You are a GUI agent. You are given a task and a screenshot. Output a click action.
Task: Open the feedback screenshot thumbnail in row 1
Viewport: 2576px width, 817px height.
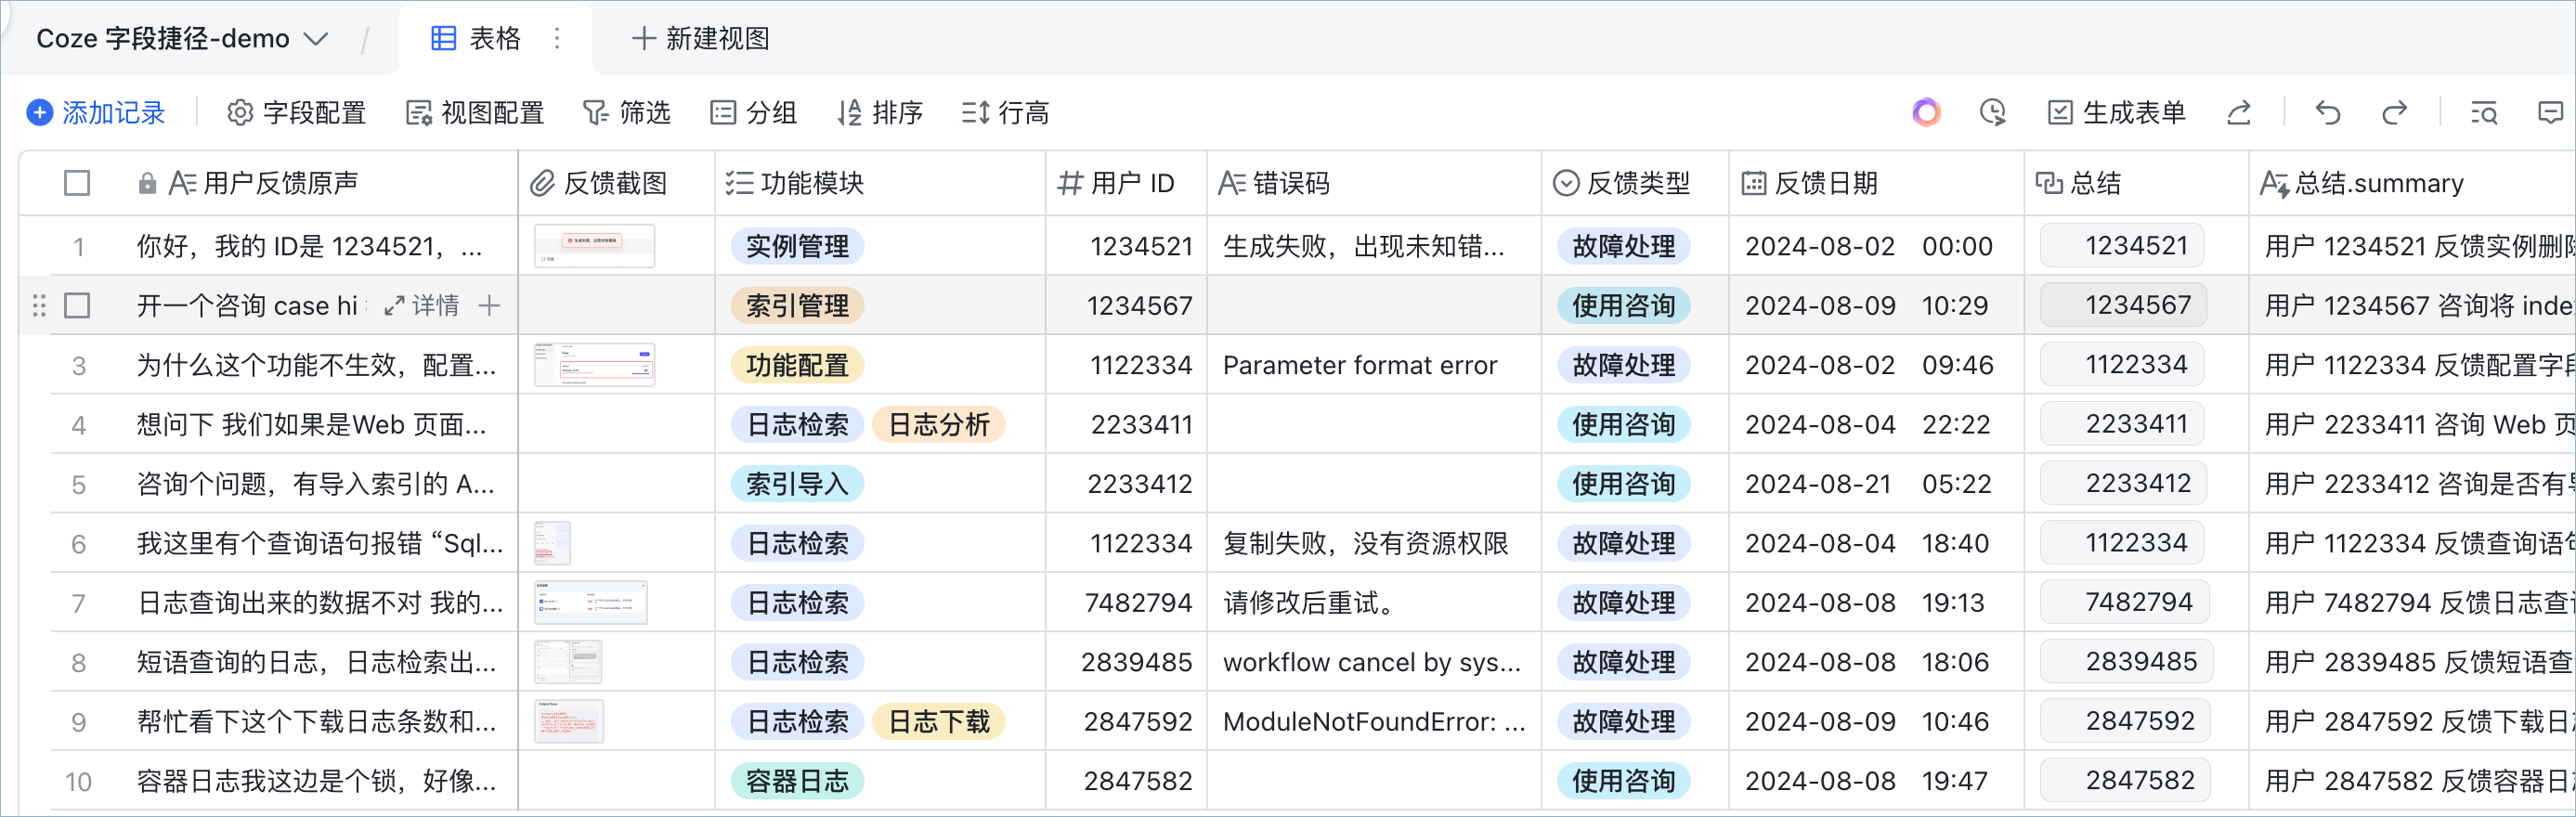tap(595, 245)
